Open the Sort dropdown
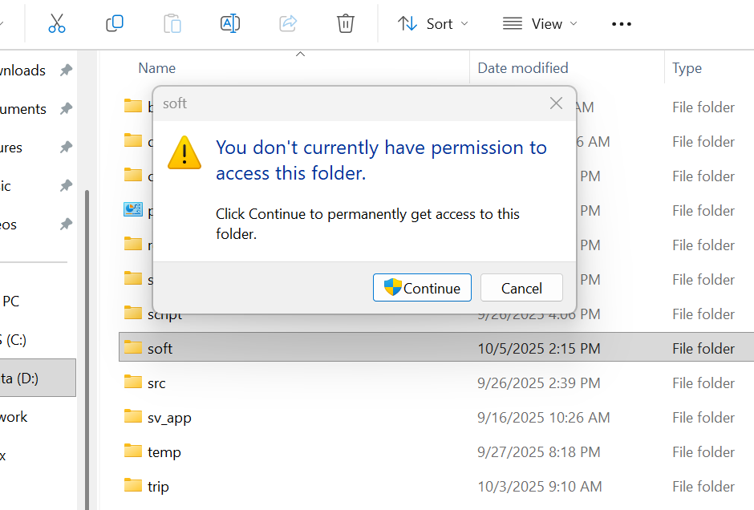754x510 pixels. 433,23
